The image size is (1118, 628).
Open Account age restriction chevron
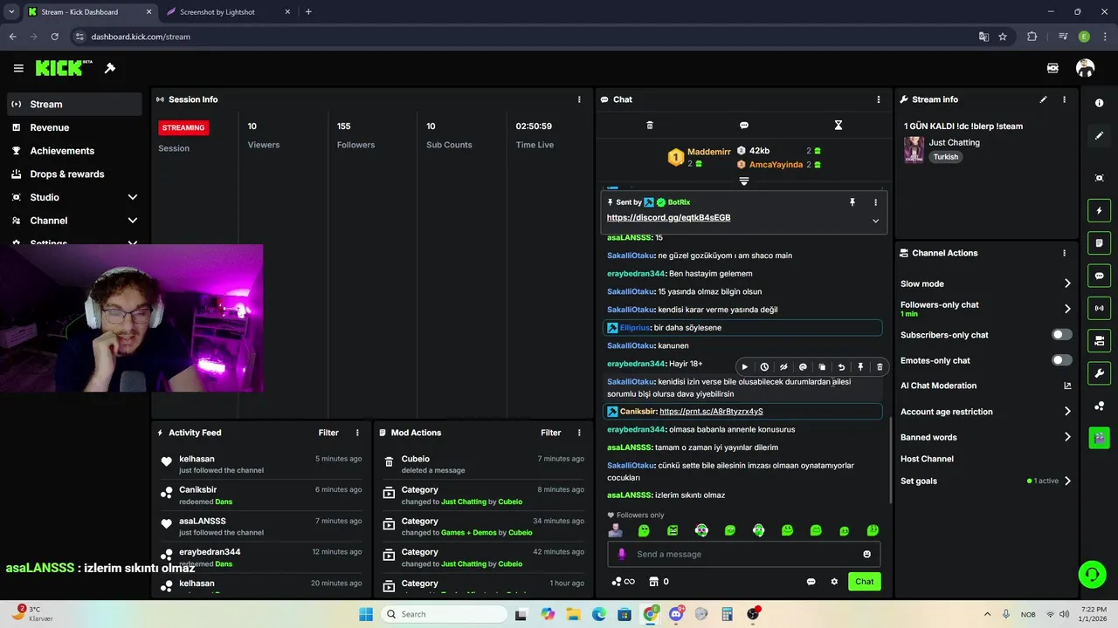tap(1067, 412)
